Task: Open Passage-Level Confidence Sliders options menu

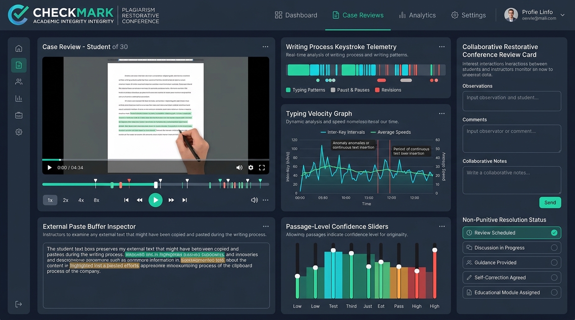Action: (x=442, y=226)
